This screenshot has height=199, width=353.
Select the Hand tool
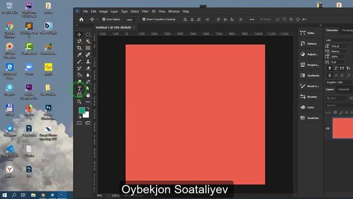88,95
